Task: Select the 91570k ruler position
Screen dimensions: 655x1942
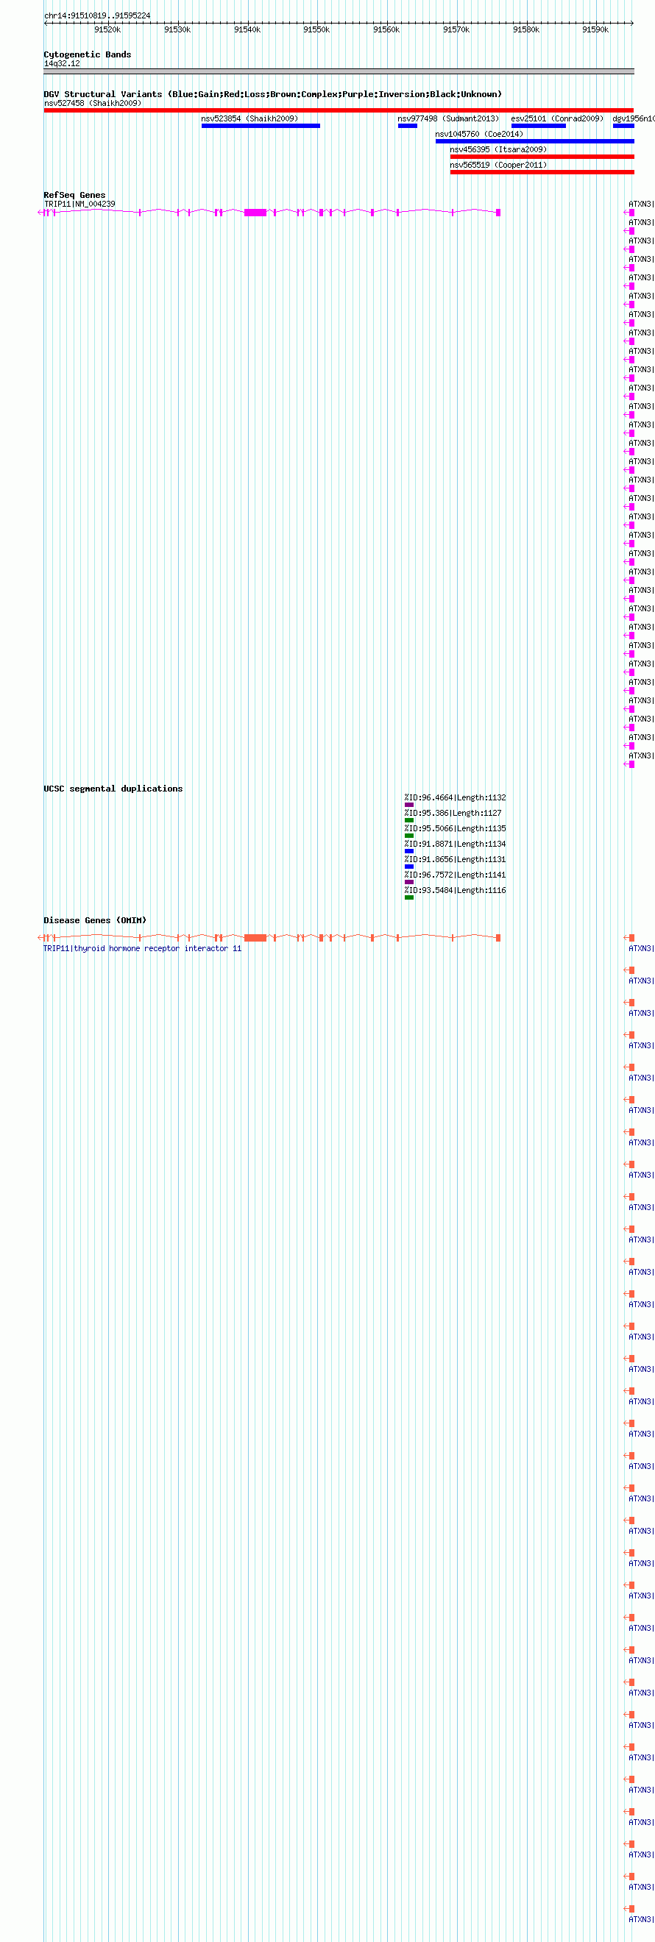Action: [456, 29]
